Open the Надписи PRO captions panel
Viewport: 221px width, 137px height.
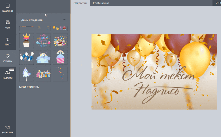click(x=8, y=74)
